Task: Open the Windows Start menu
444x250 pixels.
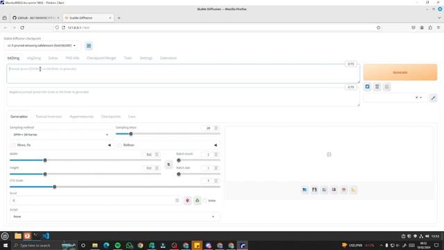Action: coord(6,245)
